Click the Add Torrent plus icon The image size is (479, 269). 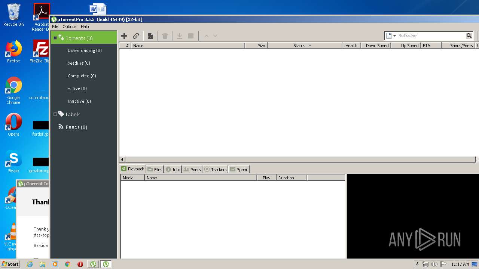coord(124,36)
